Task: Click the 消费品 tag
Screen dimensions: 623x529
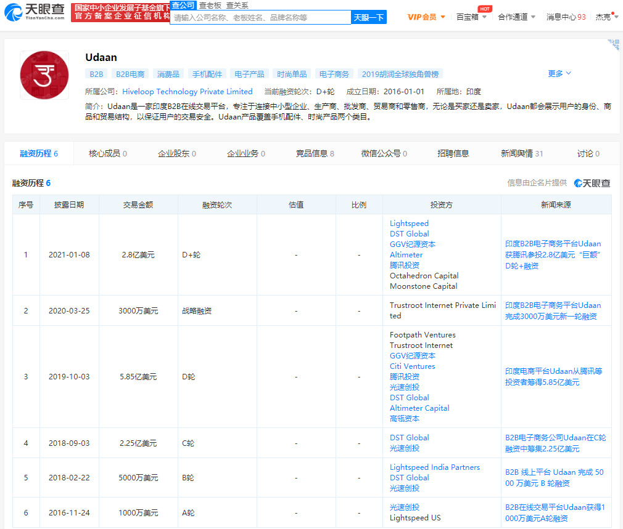Action: [x=168, y=74]
